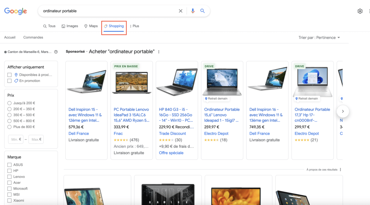This screenshot has width=370, height=205.
Task: Switch to Images tab
Action: pyautogui.click(x=70, y=26)
